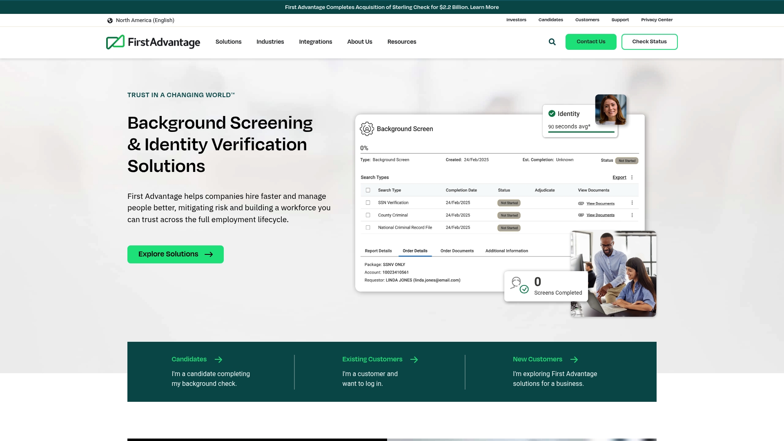Expand the About Us menu
The height and width of the screenshot is (441, 784).
click(359, 42)
